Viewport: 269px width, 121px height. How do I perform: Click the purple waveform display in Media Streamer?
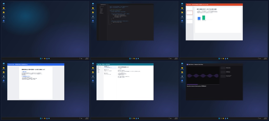[x=203, y=76]
